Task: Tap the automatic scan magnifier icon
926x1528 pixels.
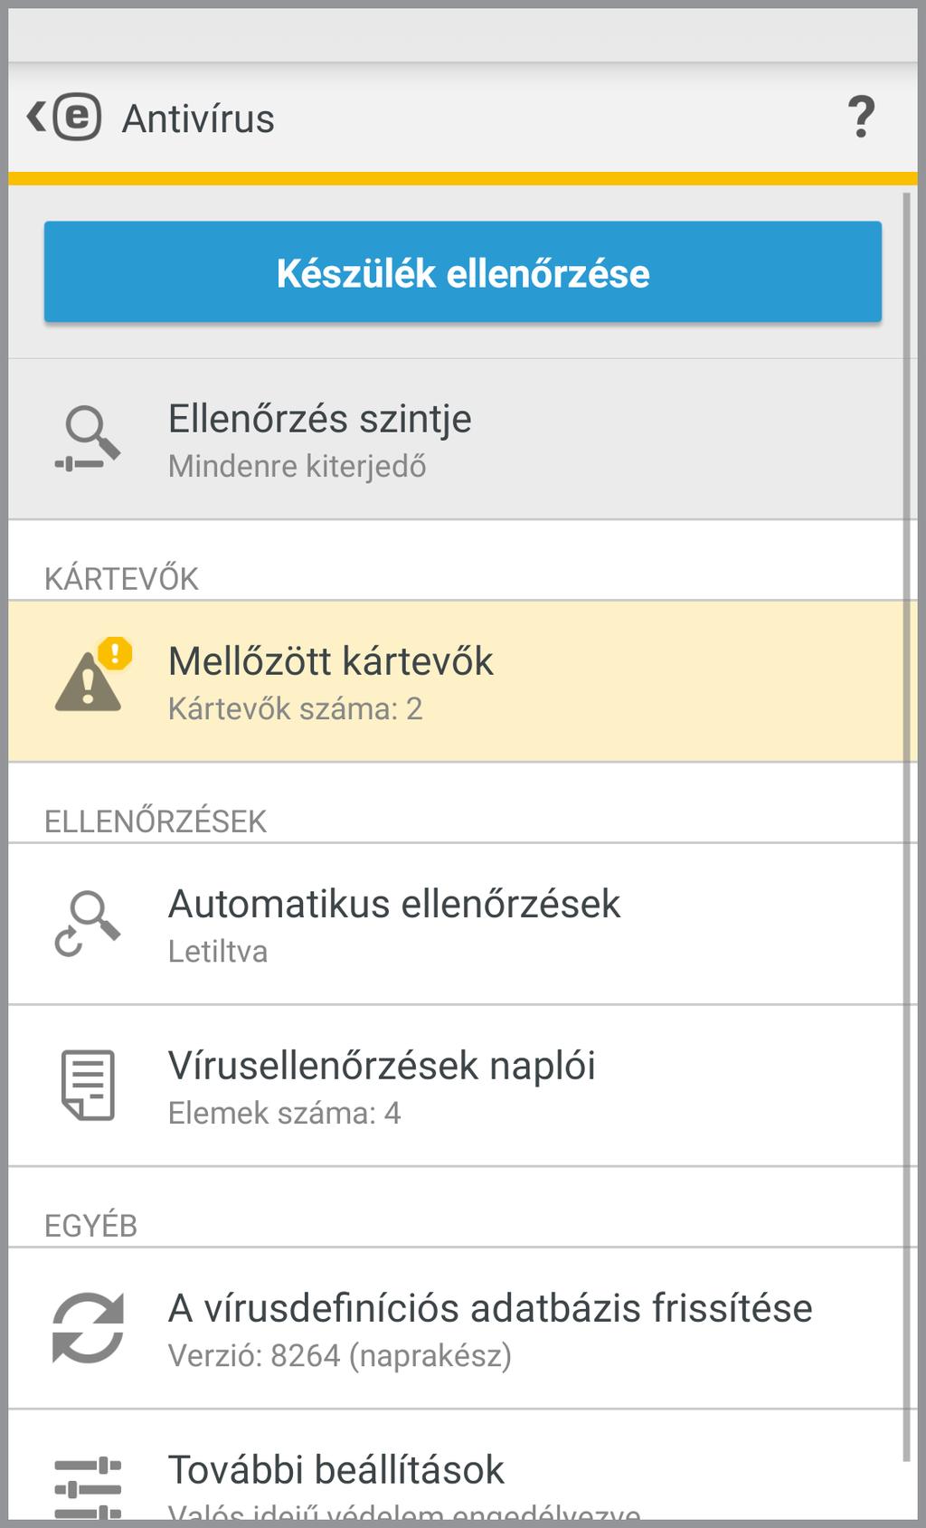Action: [88, 924]
